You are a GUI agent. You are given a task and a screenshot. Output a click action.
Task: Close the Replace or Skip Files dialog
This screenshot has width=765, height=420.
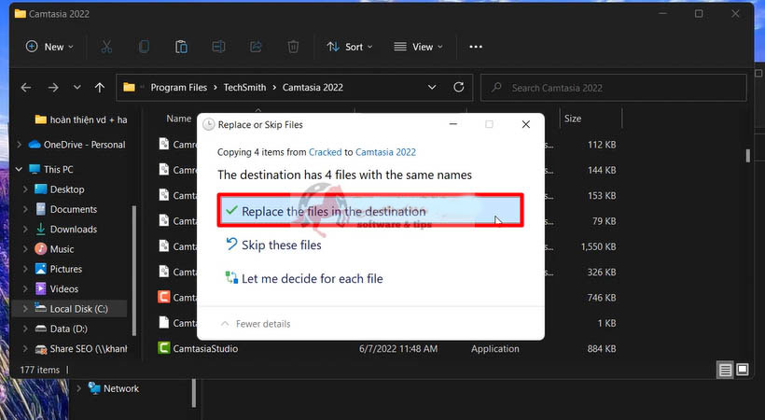click(525, 124)
